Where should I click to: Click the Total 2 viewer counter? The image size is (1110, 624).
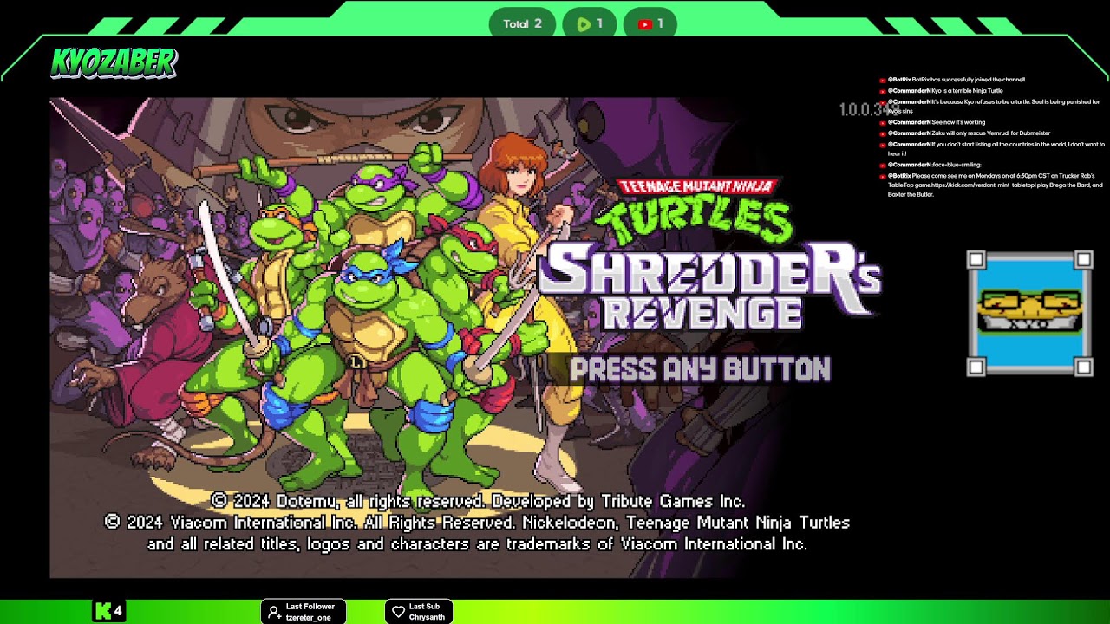(523, 24)
